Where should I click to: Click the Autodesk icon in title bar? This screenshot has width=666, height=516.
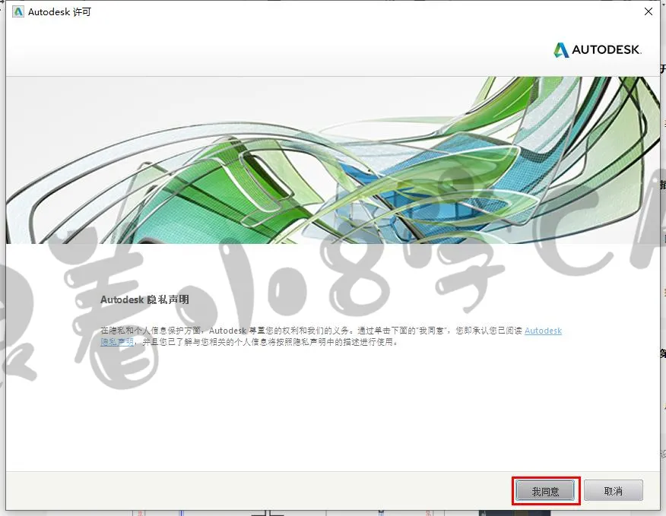coord(17,11)
